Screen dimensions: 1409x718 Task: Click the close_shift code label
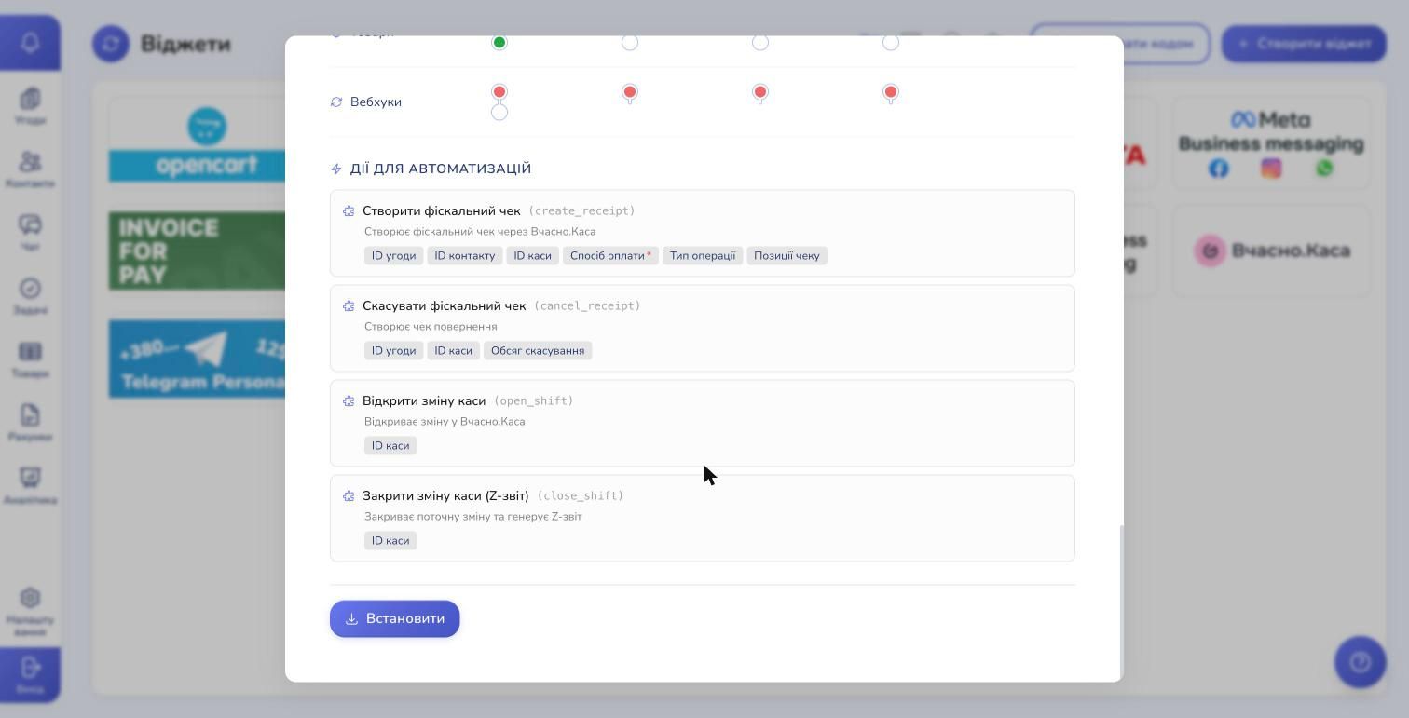pyautogui.click(x=581, y=496)
